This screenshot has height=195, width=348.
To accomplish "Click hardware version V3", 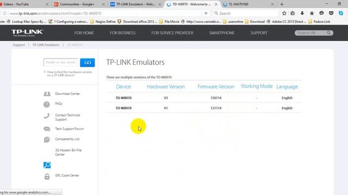I will pyautogui.click(x=166, y=98).
